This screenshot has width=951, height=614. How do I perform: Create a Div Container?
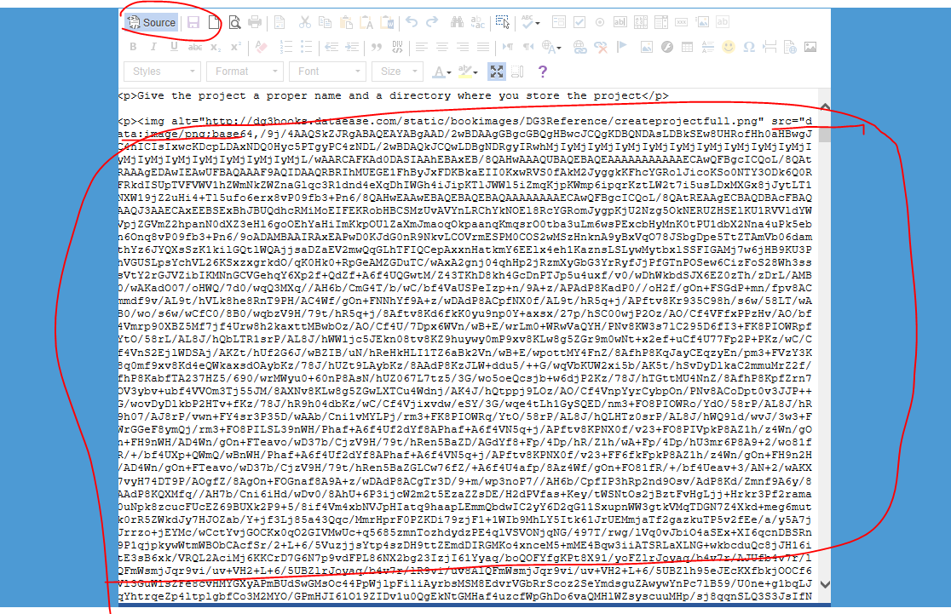click(397, 47)
